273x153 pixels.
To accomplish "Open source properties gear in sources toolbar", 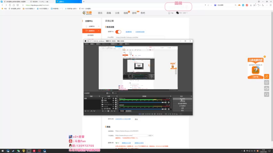I will coord(108,111).
